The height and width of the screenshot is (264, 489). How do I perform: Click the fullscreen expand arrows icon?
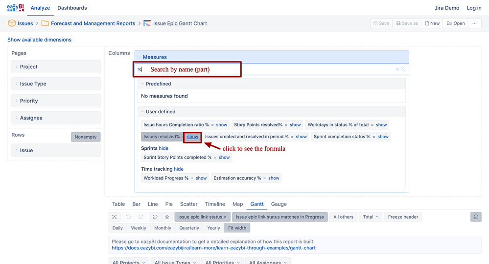tap(115, 217)
